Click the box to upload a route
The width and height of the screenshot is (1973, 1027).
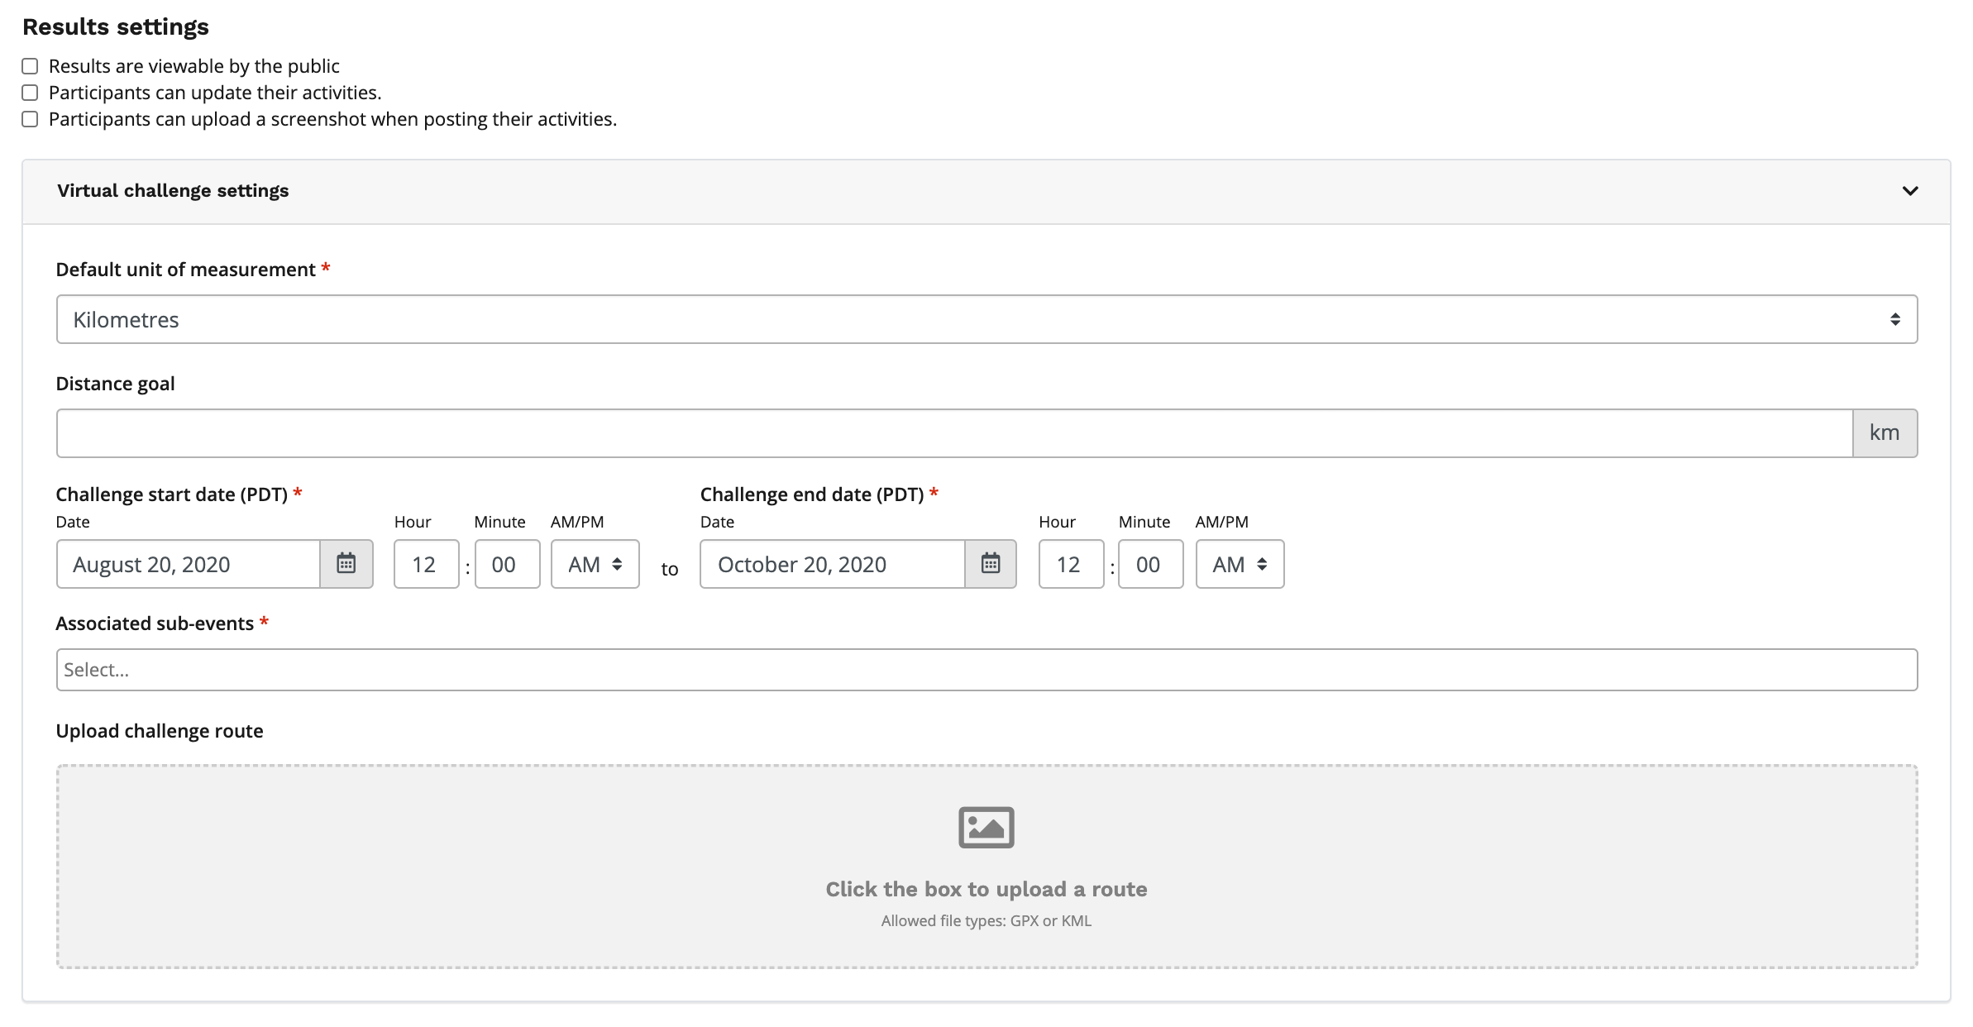click(986, 890)
